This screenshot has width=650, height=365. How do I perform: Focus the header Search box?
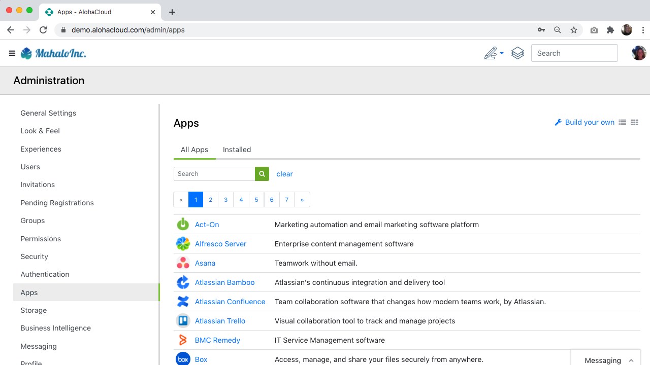pyautogui.click(x=574, y=53)
